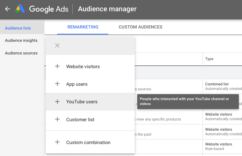This screenshot has width=242, height=156.
Task: Close the audience type popup menu
Action: tap(58, 45)
